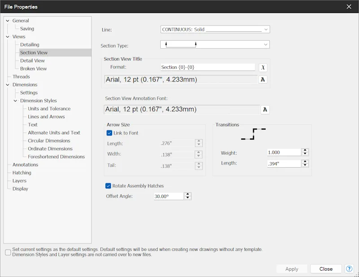Select Settings under Dimensions
This screenshot has height=277, width=359.
(29, 93)
